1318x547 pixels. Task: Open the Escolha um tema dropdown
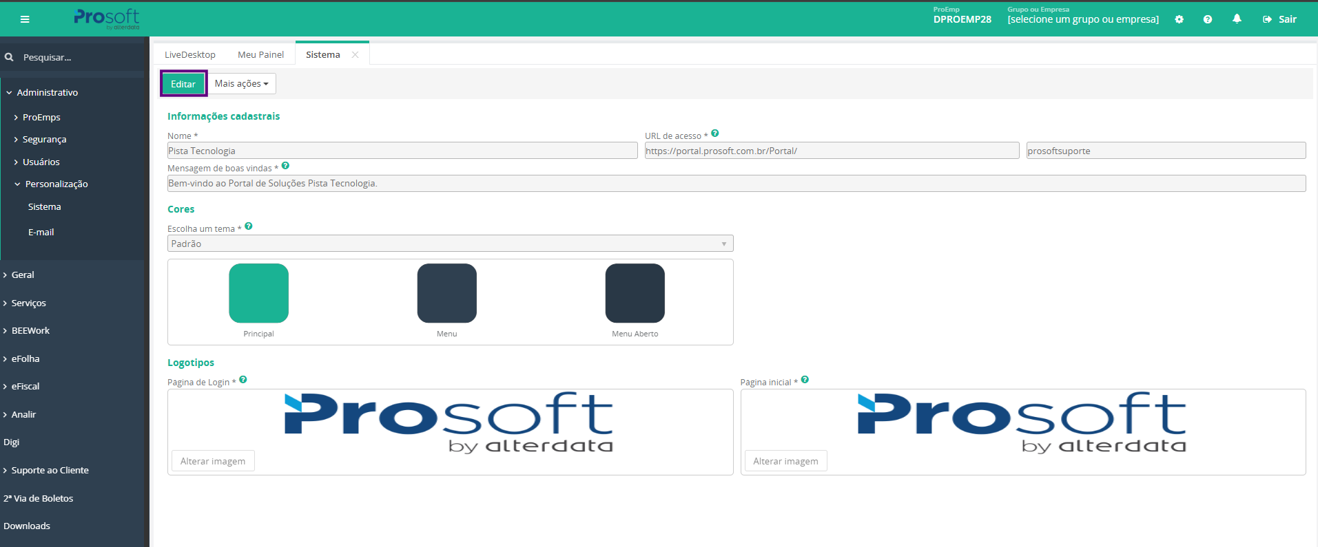(451, 244)
